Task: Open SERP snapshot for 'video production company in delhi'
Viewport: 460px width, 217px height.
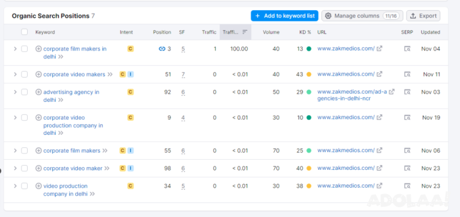Action: (x=407, y=186)
